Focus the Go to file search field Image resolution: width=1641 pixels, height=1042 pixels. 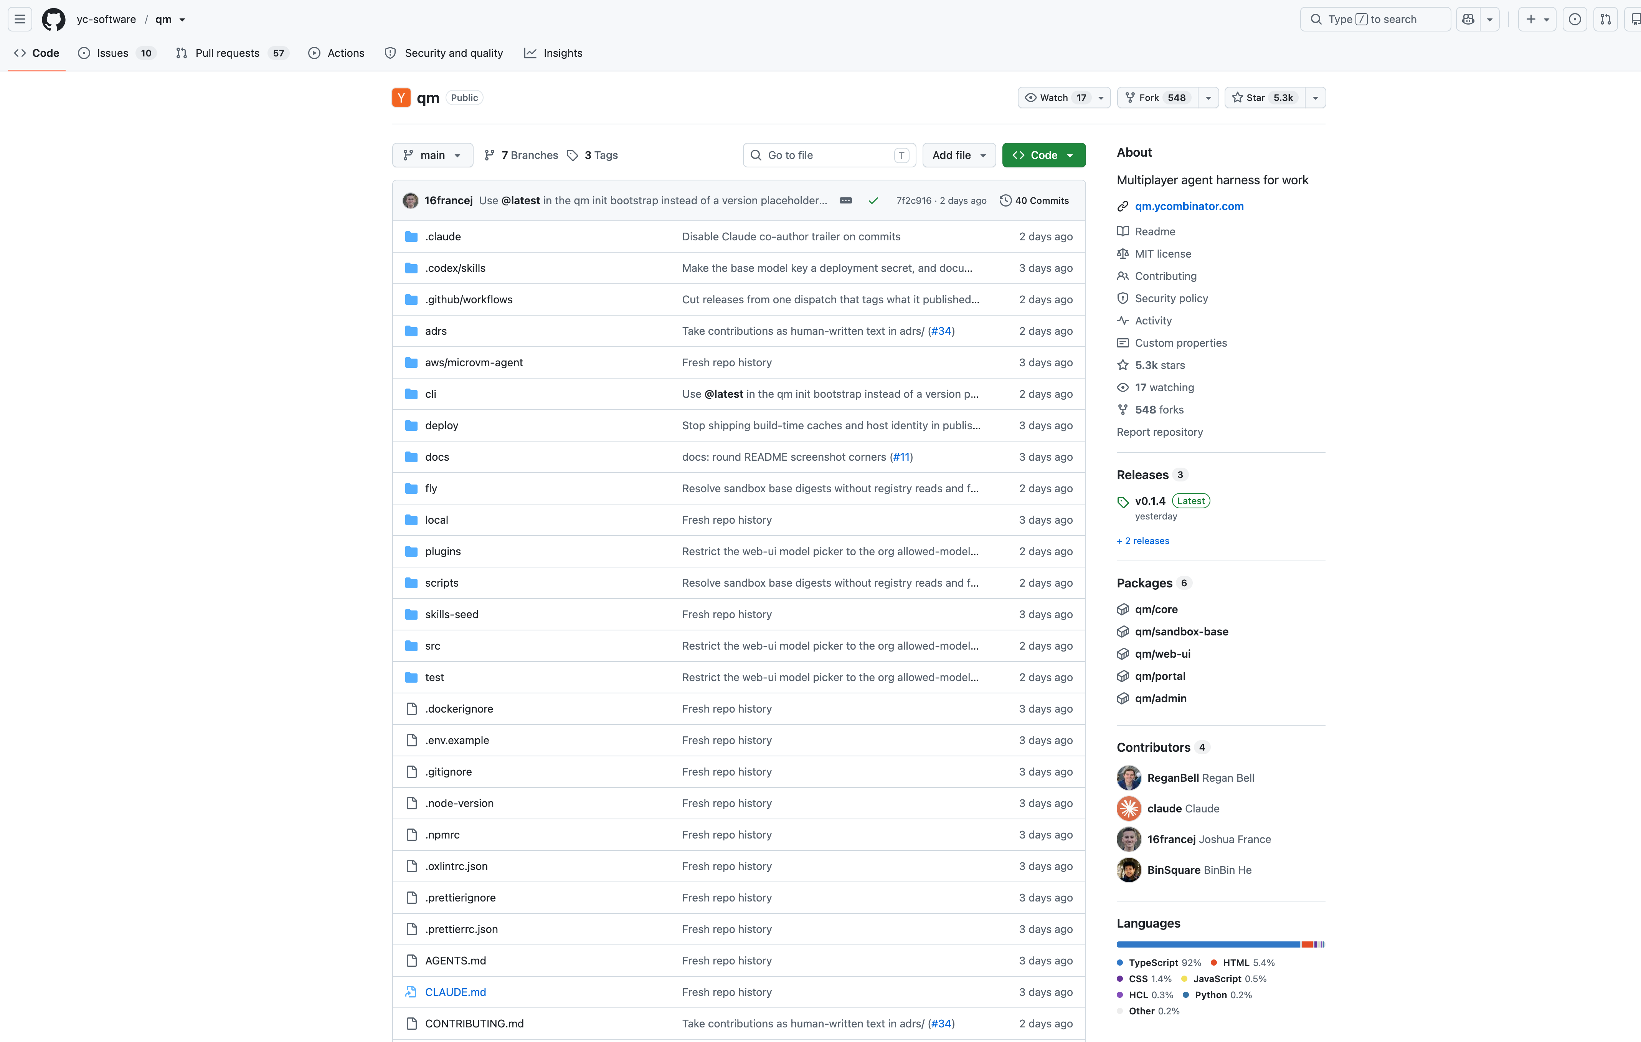tap(829, 155)
